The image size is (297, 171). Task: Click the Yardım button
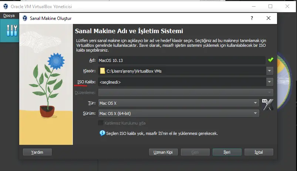click(37, 152)
